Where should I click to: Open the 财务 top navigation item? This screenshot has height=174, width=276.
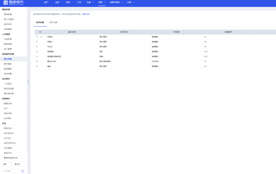pyautogui.click(x=68, y=2)
